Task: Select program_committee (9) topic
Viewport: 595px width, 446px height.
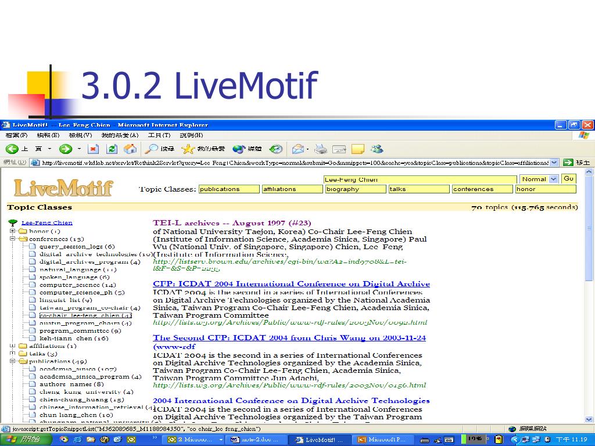Action: click(80, 330)
